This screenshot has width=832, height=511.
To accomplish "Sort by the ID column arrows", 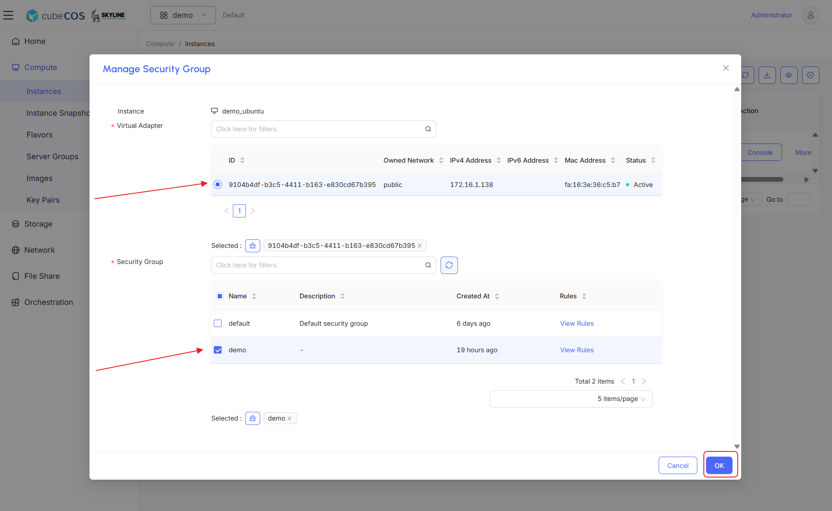I will coord(242,160).
